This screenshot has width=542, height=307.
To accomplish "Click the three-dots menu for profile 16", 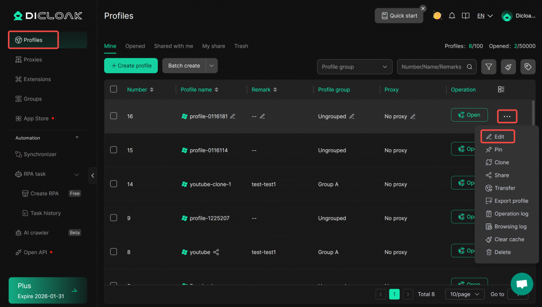I will pos(507,116).
